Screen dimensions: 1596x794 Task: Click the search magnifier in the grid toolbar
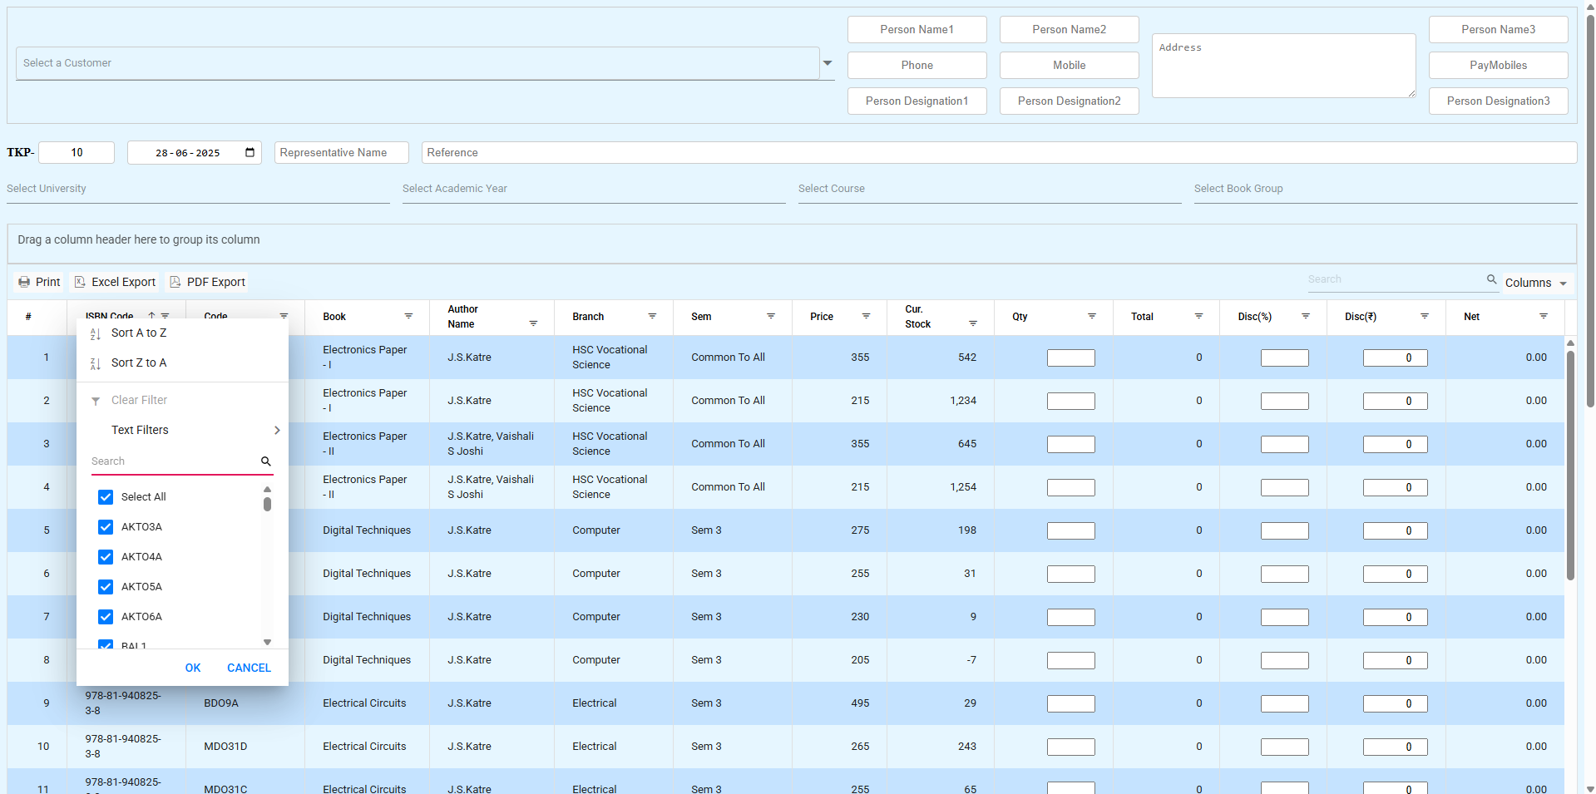click(x=1491, y=279)
